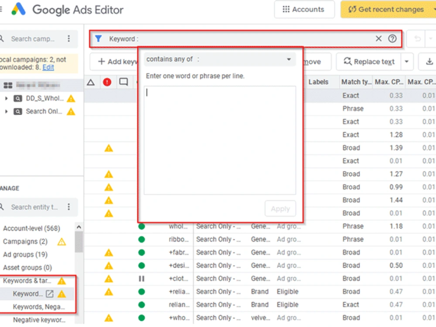Select the relian... keyword cell

pyautogui.click(x=179, y=305)
